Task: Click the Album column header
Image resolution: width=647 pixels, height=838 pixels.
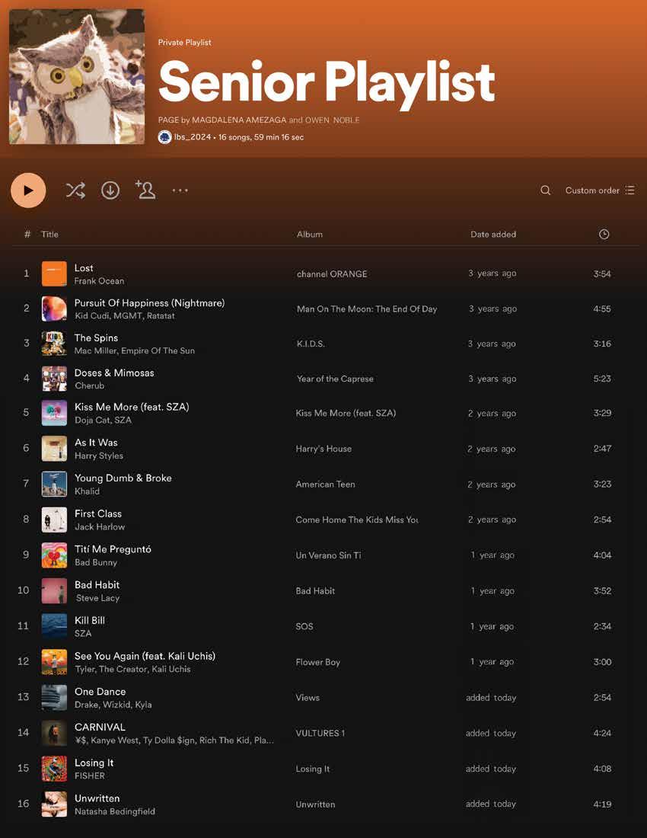Action: (310, 234)
